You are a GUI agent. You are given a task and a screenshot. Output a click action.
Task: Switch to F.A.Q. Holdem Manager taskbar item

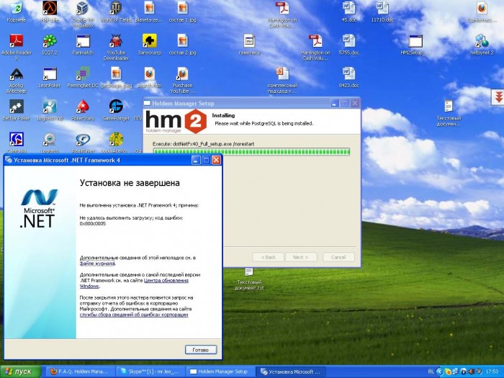coord(79,372)
